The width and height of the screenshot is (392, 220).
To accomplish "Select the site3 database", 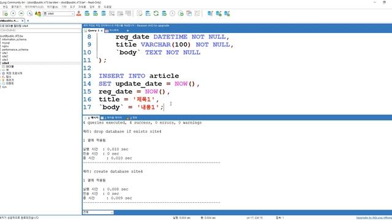I will (x=5, y=60).
